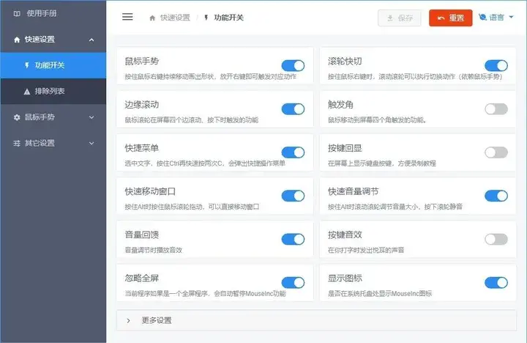Click the sliders icon beside 其它设置

click(17, 143)
